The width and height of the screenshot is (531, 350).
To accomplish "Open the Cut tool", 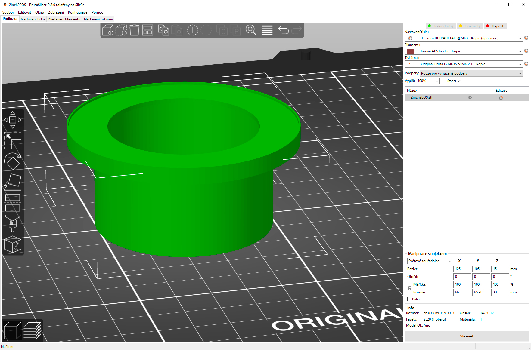I will point(13,203).
